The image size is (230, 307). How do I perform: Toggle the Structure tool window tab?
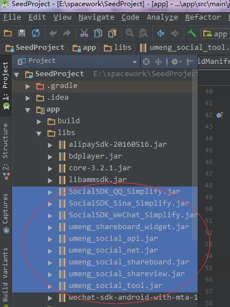(6, 151)
